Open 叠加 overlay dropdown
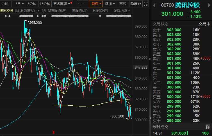The image size is (212, 136). click(110, 4)
